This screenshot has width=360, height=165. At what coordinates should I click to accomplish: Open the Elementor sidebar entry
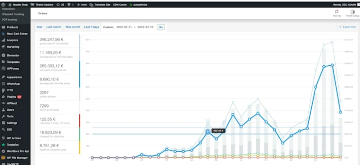13,56
